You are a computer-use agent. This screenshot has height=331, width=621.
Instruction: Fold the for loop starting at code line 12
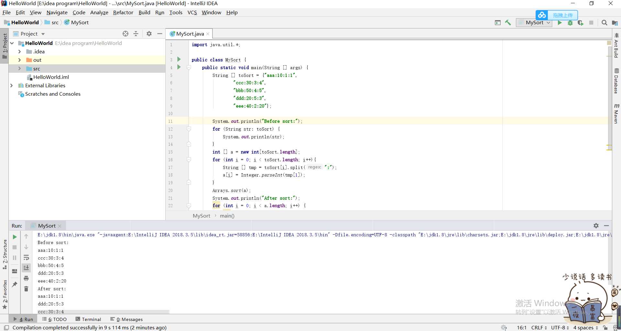tap(189, 129)
